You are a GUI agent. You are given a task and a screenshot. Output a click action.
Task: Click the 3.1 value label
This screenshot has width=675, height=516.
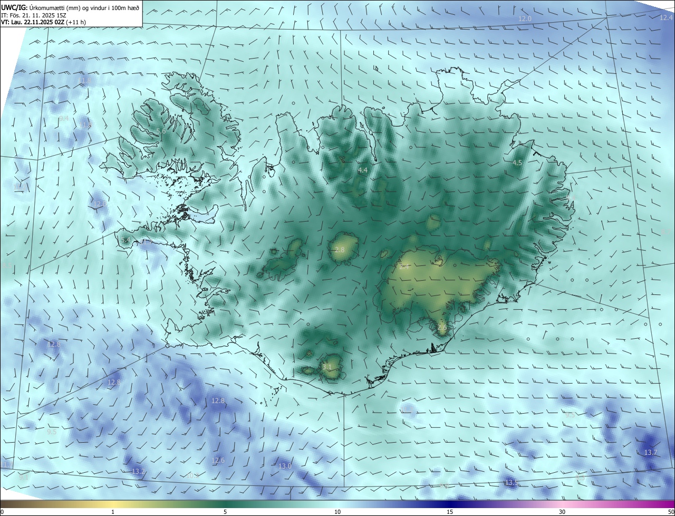click(327, 367)
